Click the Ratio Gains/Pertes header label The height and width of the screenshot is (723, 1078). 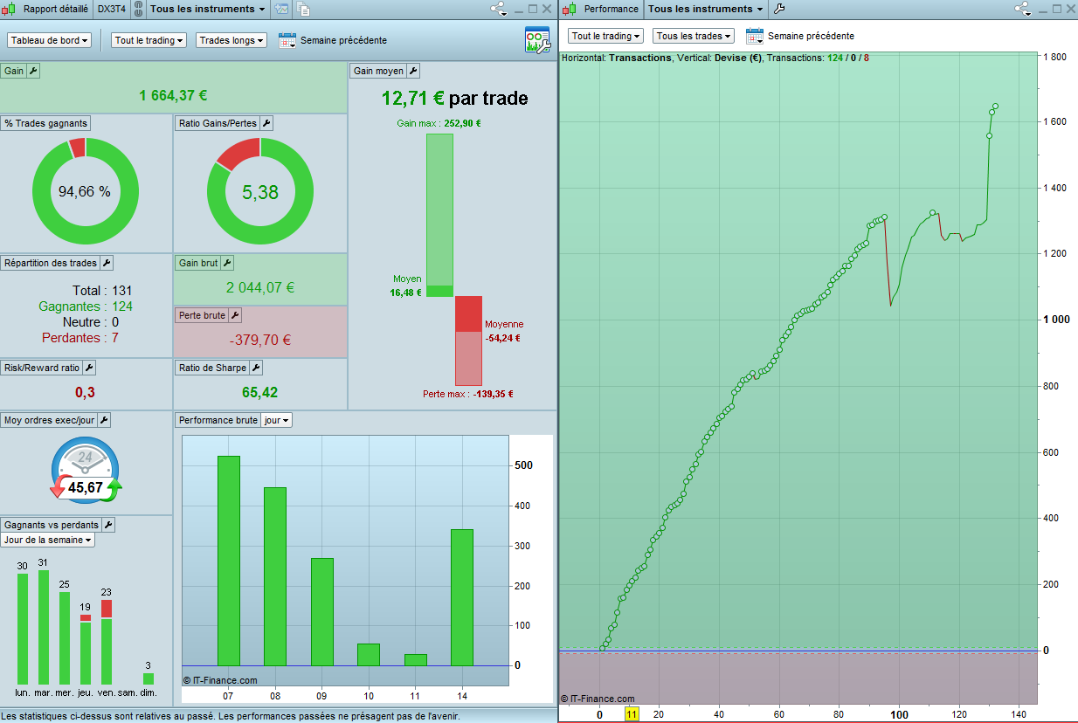click(x=218, y=123)
